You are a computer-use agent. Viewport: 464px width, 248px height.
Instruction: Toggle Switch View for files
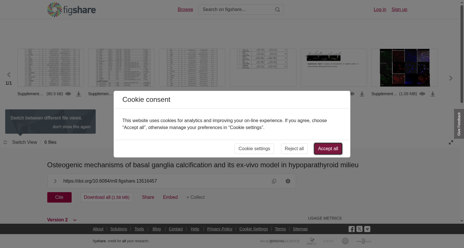(20, 142)
